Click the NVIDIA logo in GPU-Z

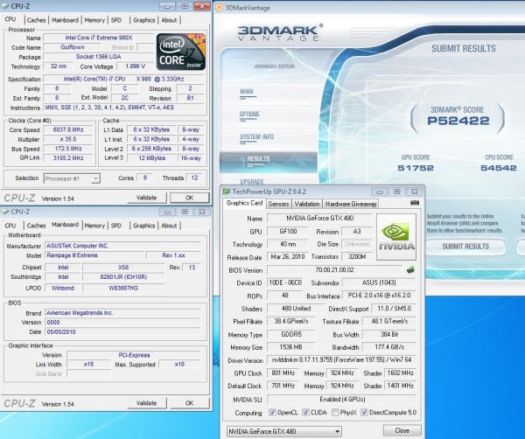pyautogui.click(x=396, y=237)
